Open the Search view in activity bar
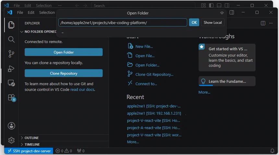This screenshot has width=279, height=155. click(x=11, y=39)
